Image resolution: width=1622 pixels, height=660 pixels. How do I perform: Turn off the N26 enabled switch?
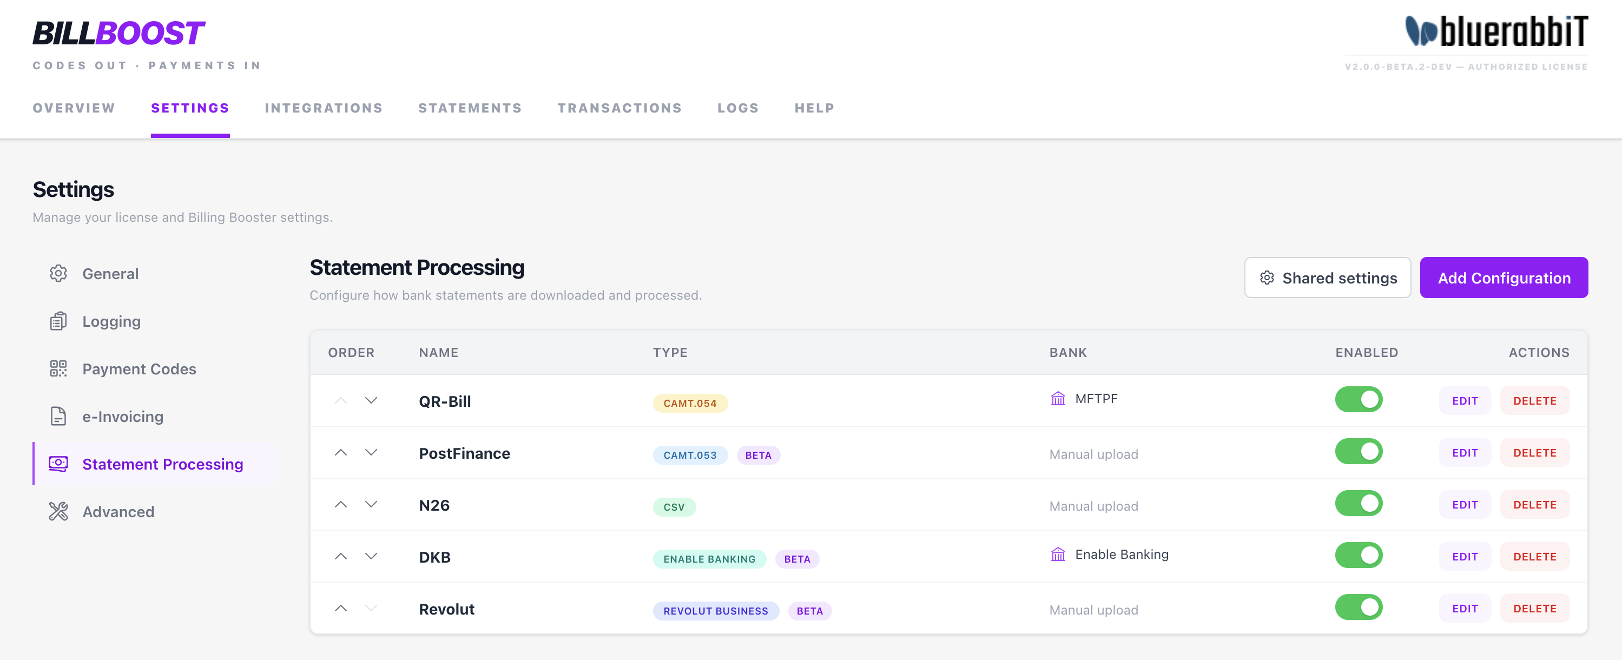(x=1358, y=503)
